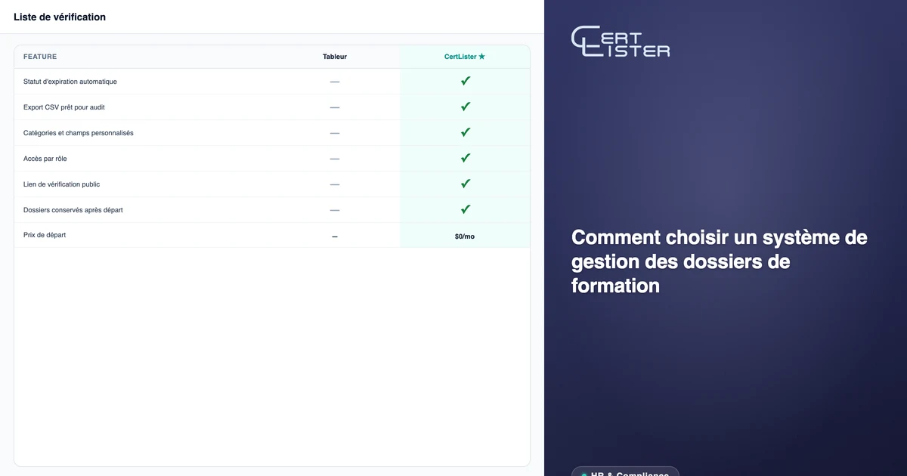The width and height of the screenshot is (907, 476).
Task: Click Tableur dash for Statut d'expiration automatique
Action: point(335,82)
